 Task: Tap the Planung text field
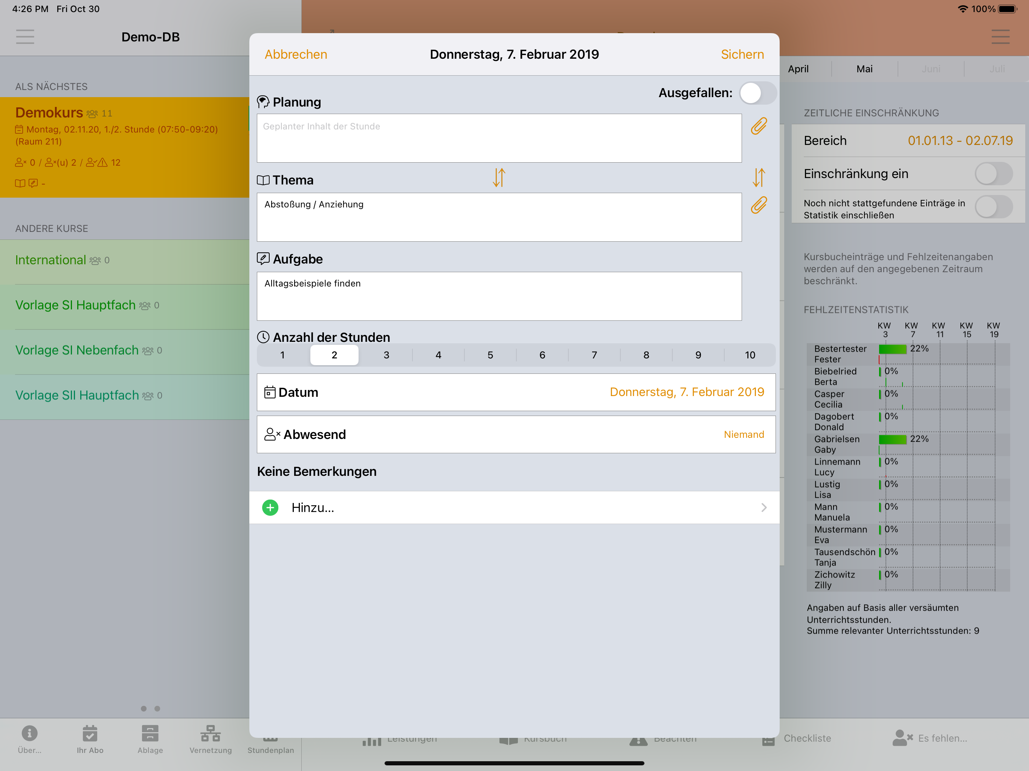(499, 138)
